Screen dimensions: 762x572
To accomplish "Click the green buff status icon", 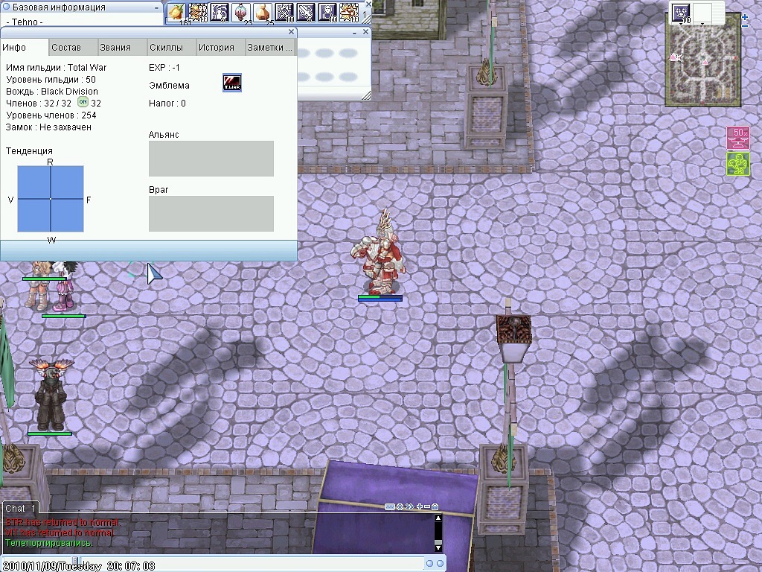I will pyautogui.click(x=738, y=164).
